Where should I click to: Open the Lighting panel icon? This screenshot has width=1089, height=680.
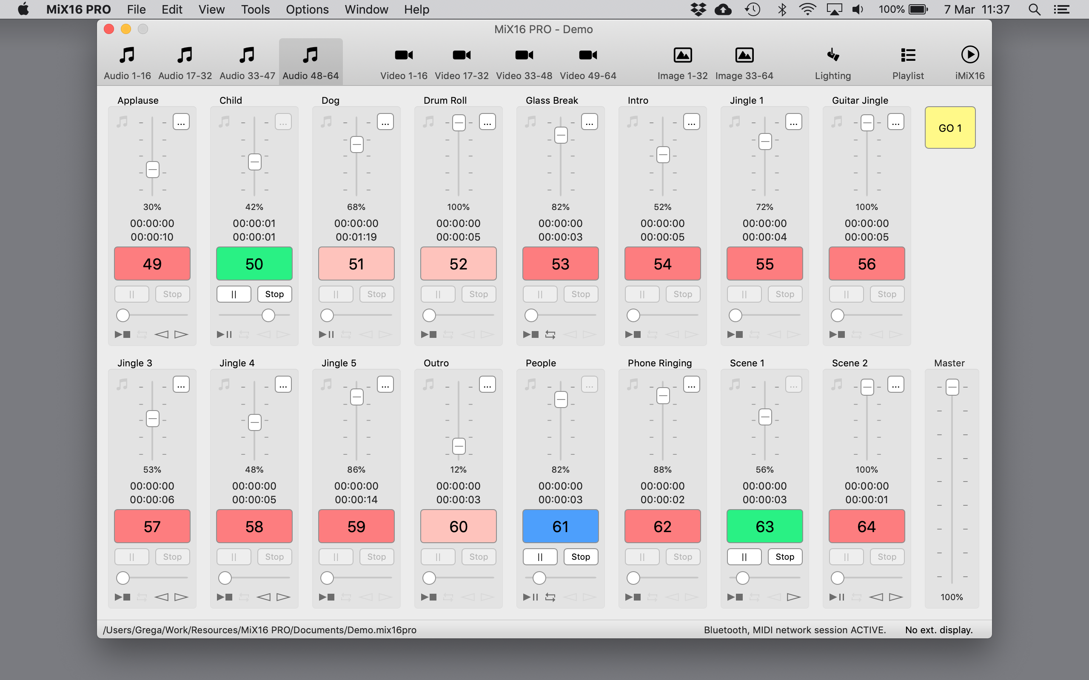pyautogui.click(x=832, y=55)
